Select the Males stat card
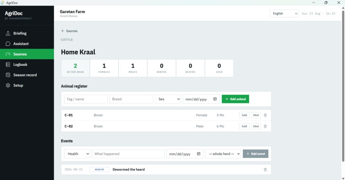The image size is (345, 180). point(133,68)
